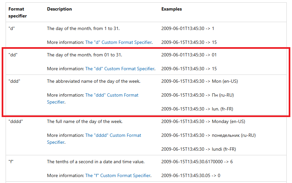The image size is (292, 183).
Task: Follow the "ddd" Custom Format Specifier link
Action: [112, 95]
